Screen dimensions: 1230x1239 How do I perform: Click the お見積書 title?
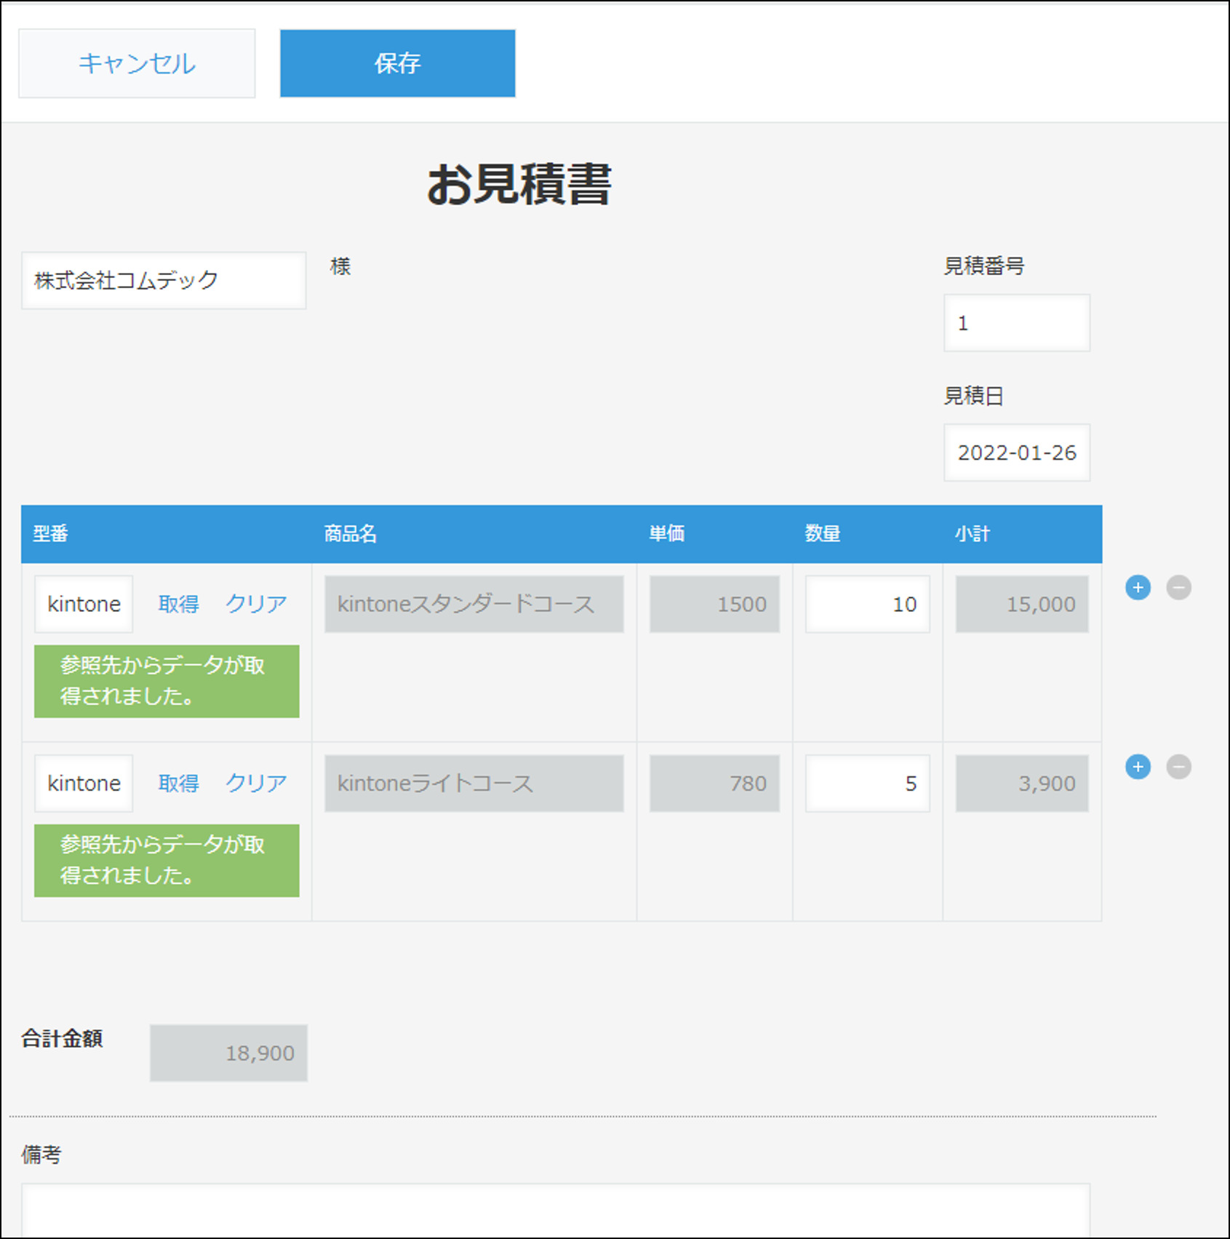coord(519,184)
